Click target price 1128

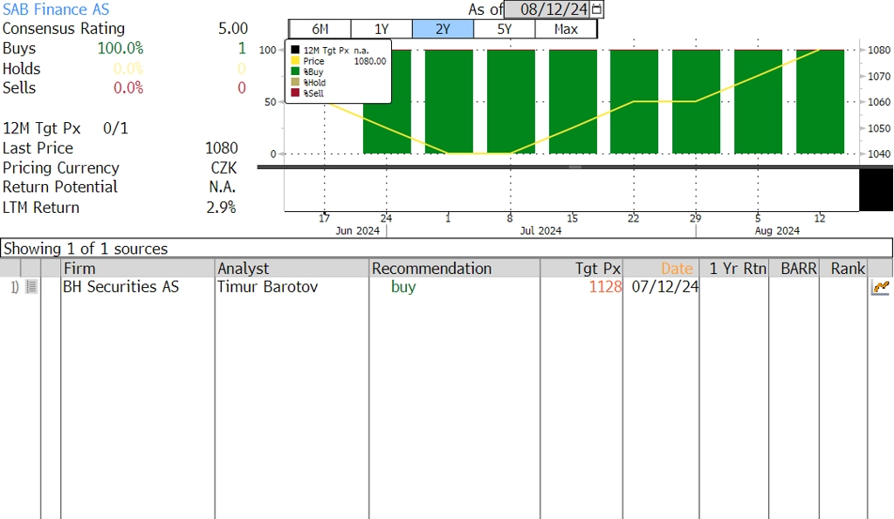(x=605, y=287)
